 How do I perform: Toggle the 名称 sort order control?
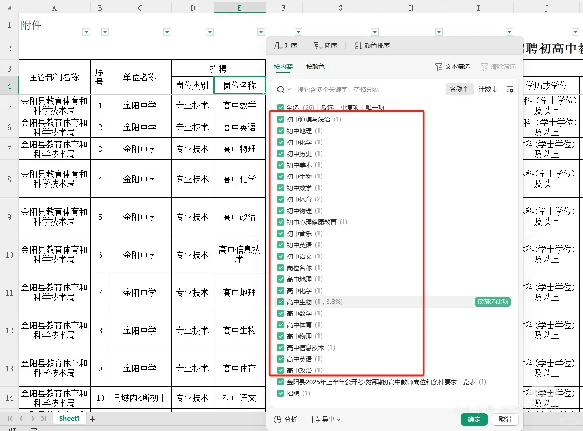pyautogui.click(x=460, y=89)
